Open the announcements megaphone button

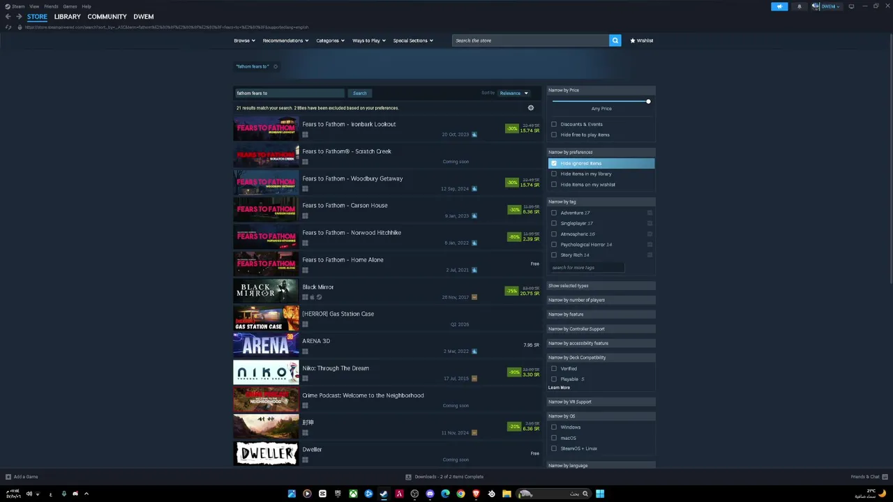779,6
